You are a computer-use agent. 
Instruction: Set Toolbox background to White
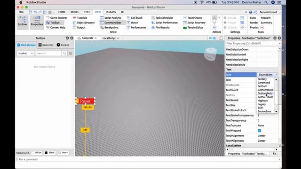point(37,153)
